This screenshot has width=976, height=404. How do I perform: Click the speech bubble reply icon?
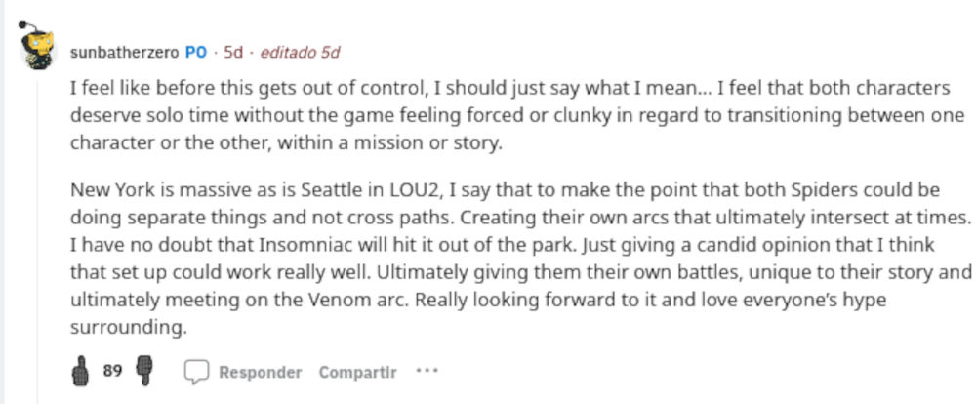point(198,372)
